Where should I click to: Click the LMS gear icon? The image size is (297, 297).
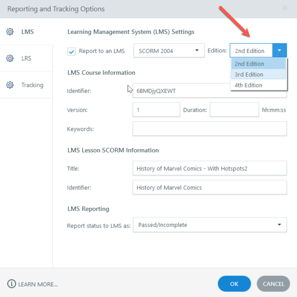(x=10, y=32)
